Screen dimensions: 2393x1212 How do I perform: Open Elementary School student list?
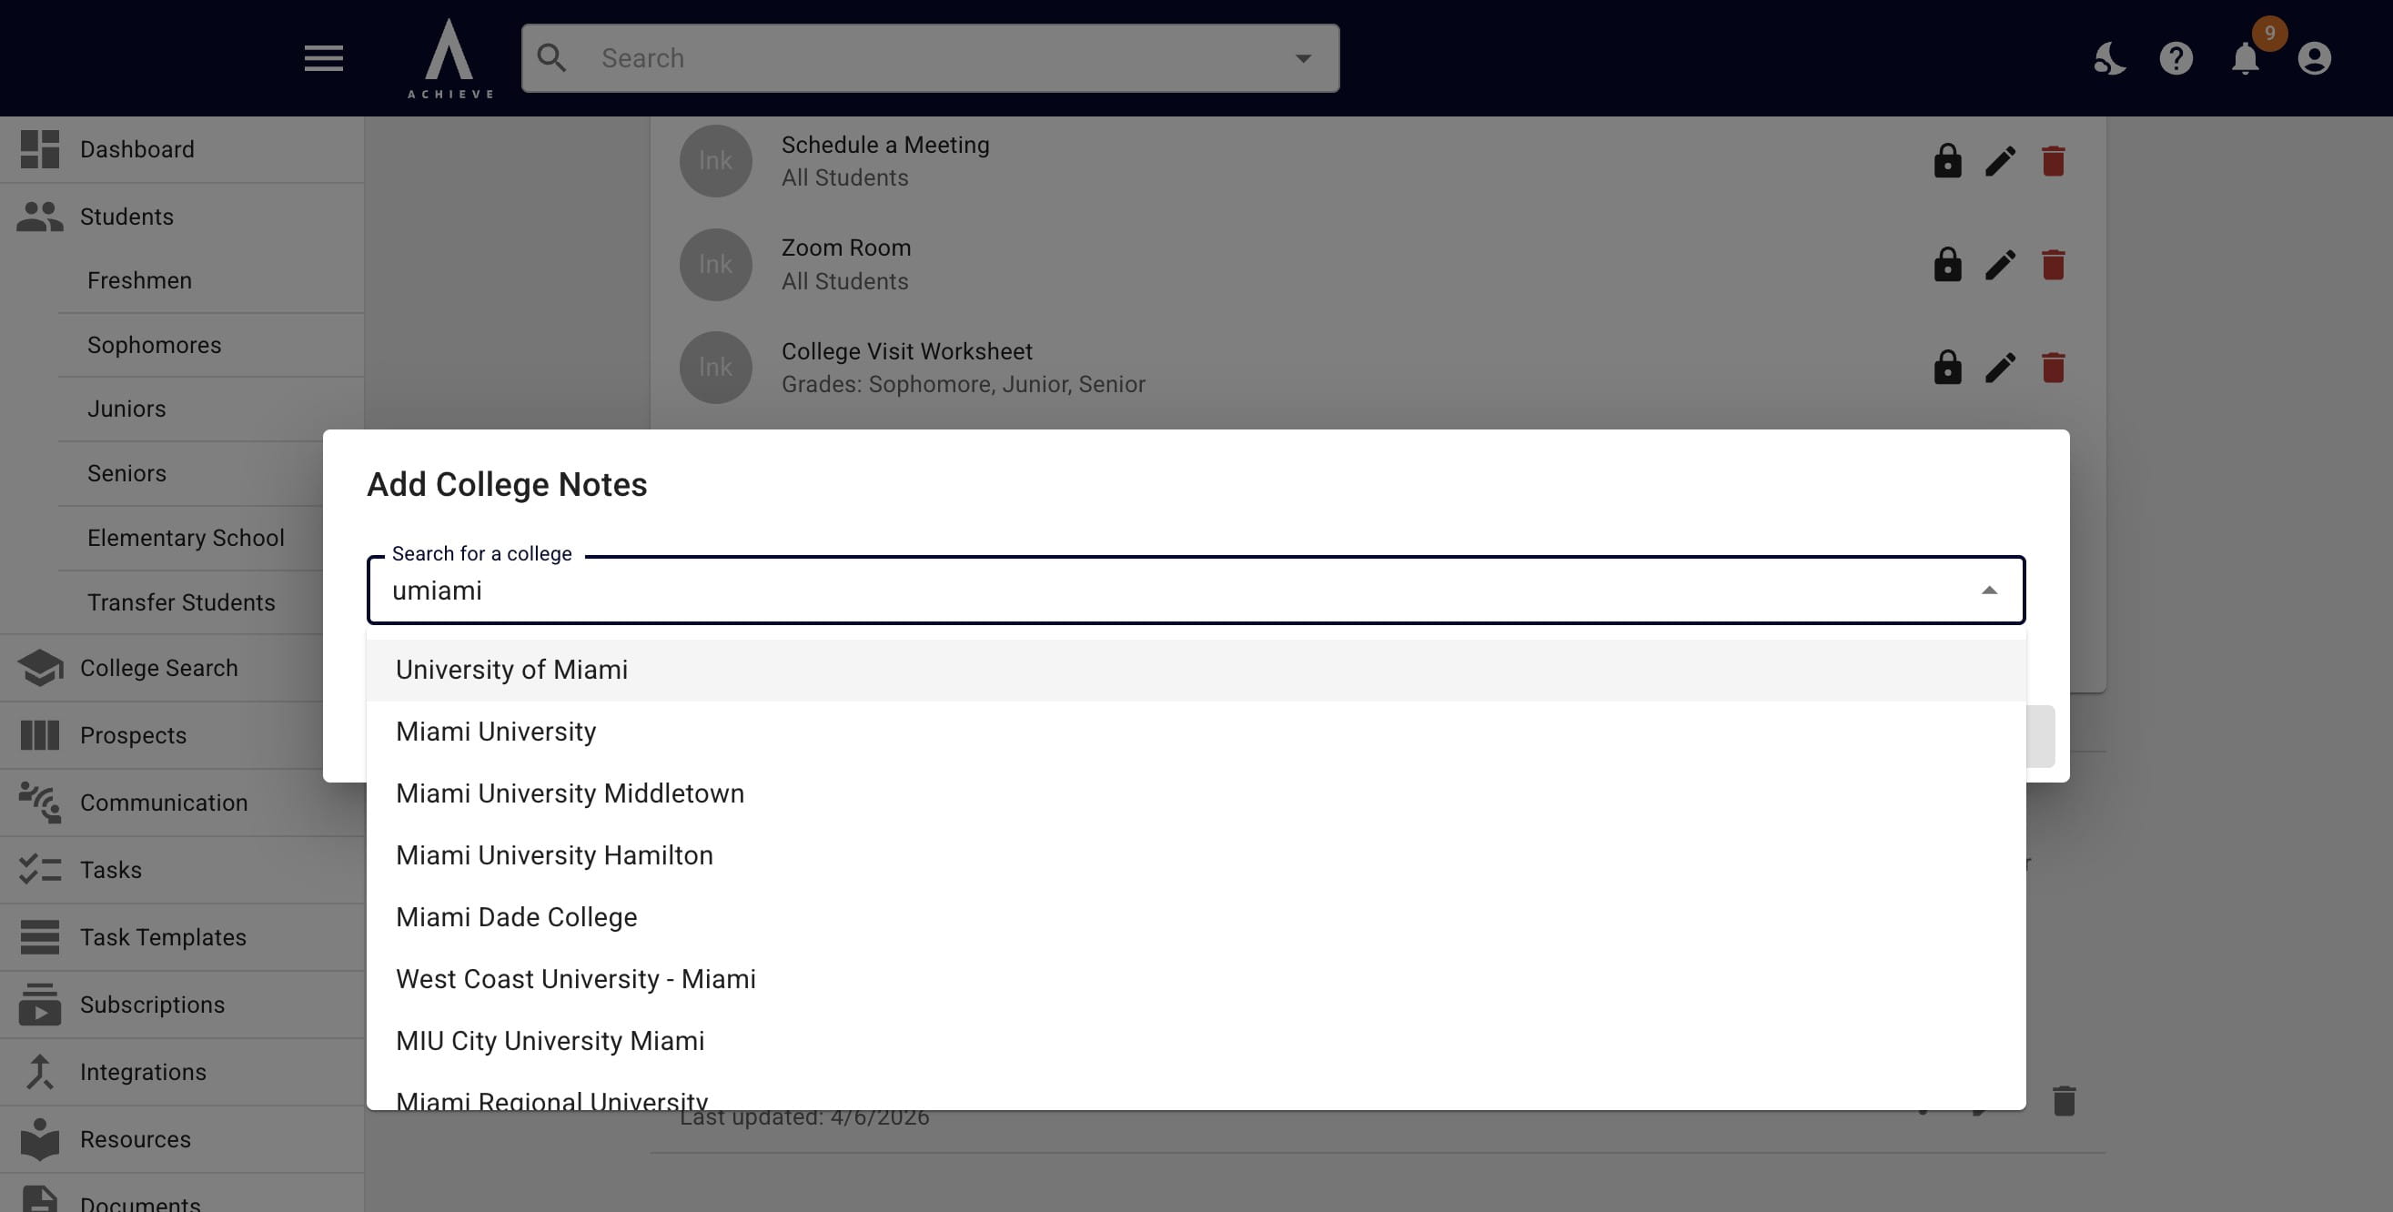(x=190, y=538)
